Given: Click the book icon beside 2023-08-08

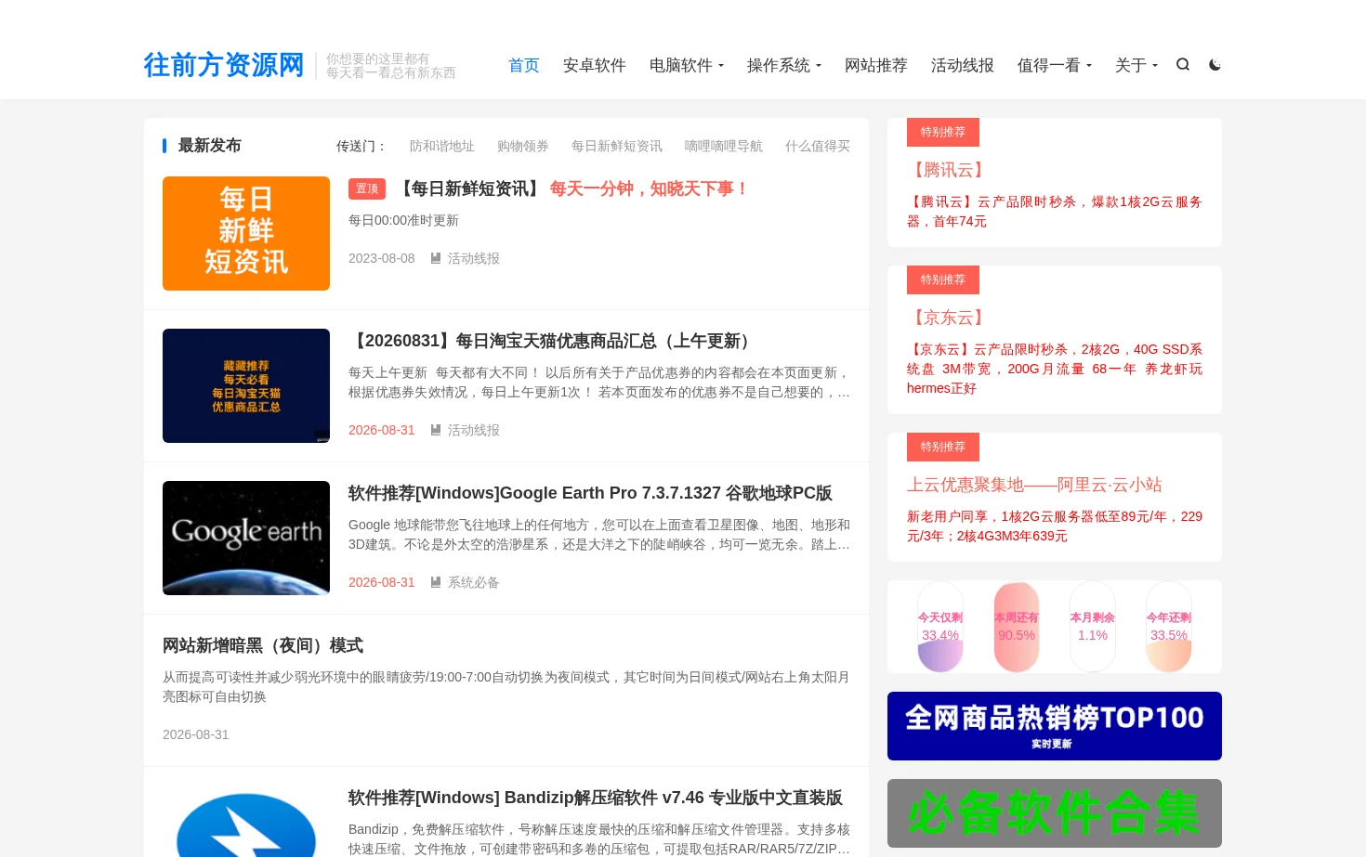Looking at the screenshot, I should (x=436, y=258).
